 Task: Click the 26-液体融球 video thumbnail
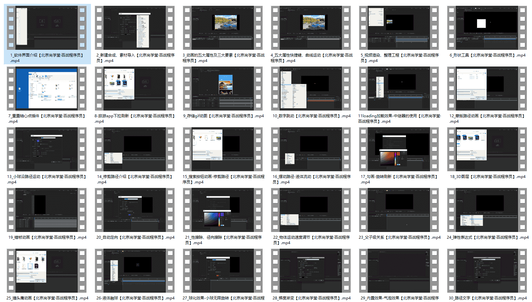point(135,271)
